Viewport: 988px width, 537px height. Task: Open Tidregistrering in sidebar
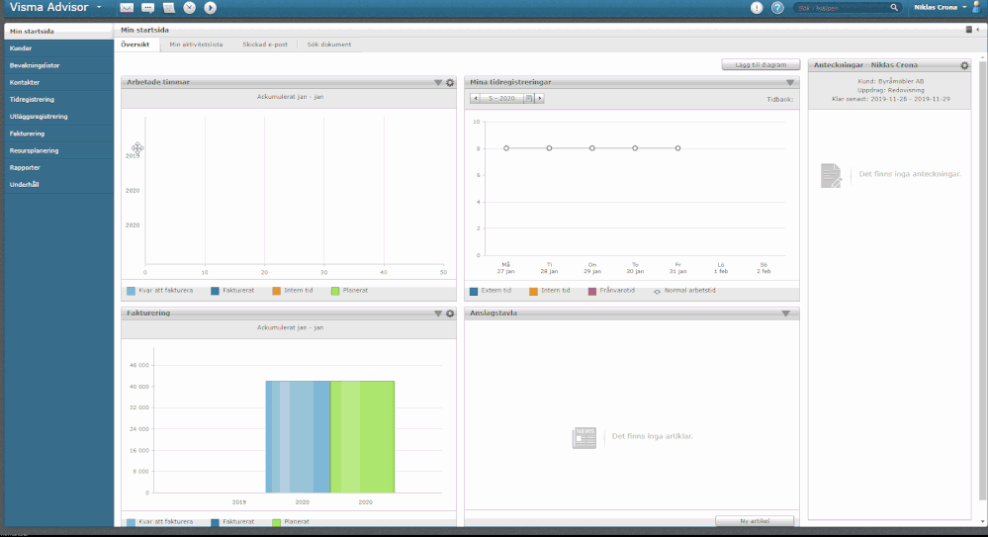58,99
